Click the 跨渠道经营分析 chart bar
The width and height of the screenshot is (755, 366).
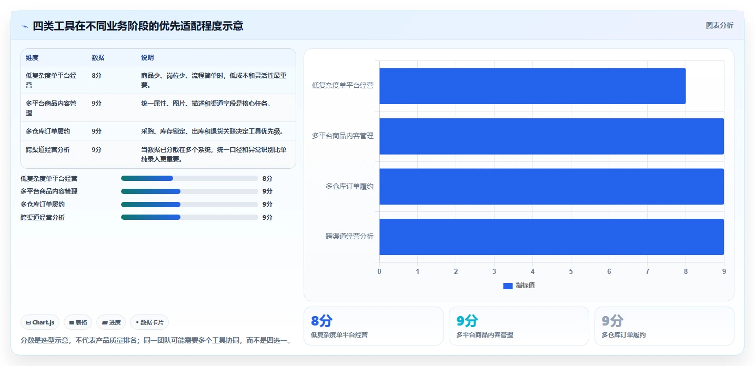551,237
